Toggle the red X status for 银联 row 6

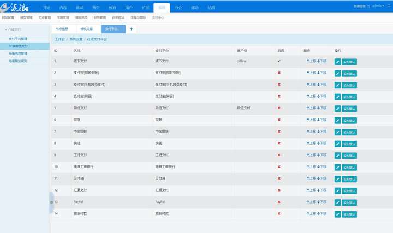tap(279, 120)
